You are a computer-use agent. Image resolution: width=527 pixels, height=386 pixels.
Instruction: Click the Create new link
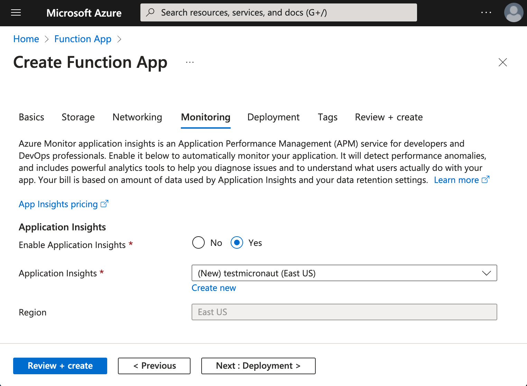(214, 288)
